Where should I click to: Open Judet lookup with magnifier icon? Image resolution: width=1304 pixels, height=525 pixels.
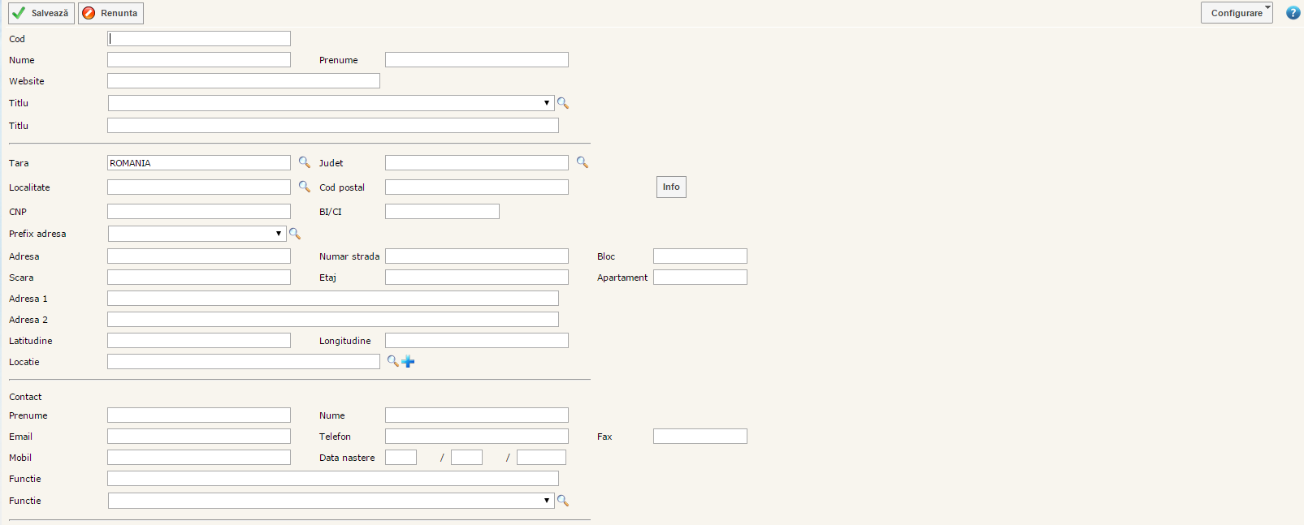582,162
